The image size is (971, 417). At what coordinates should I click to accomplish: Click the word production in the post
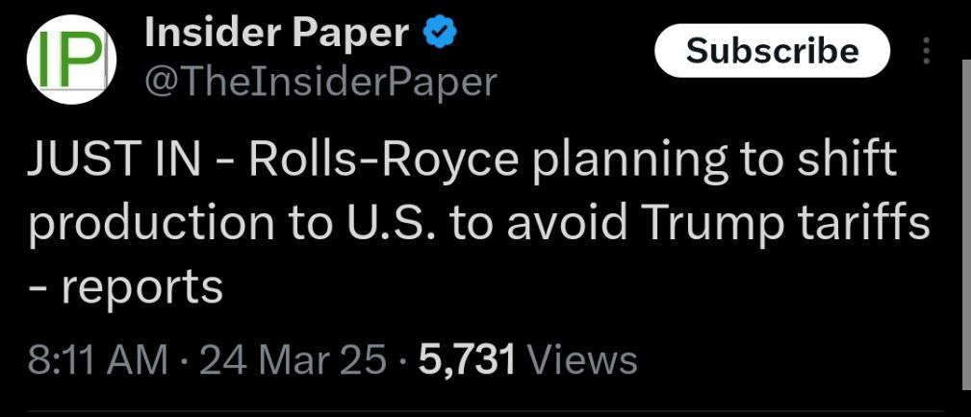click(151, 226)
